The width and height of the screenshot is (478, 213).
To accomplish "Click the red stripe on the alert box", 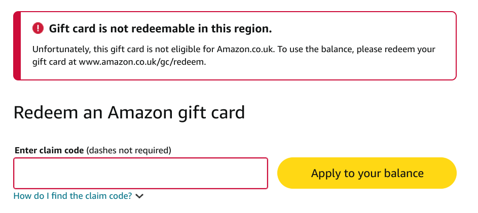I will coord(17,46).
